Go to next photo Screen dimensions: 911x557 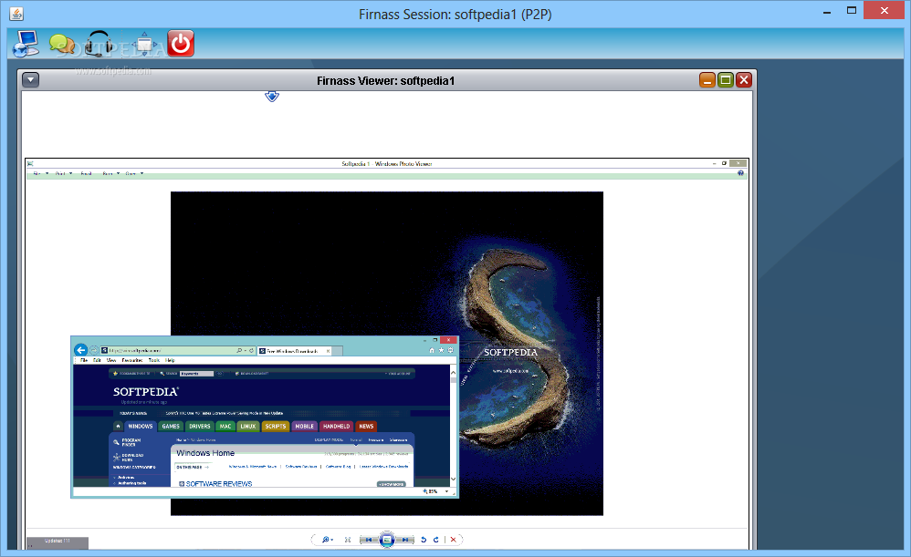[x=405, y=540]
